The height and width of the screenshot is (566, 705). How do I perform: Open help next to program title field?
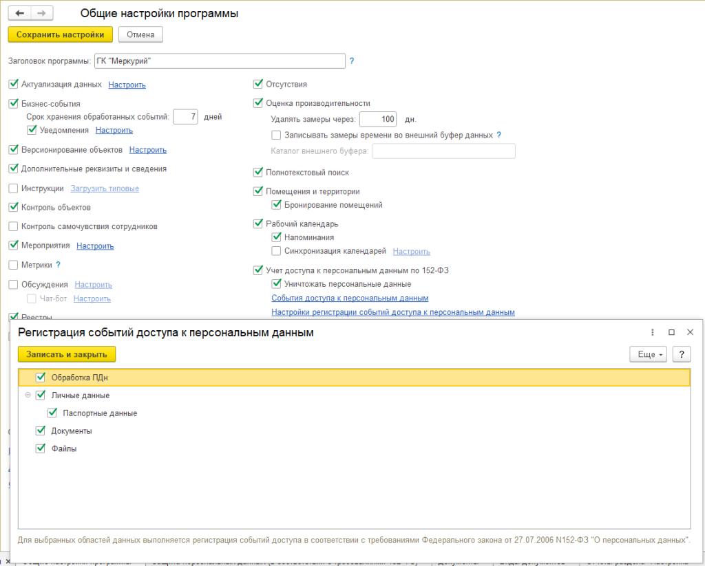(352, 61)
